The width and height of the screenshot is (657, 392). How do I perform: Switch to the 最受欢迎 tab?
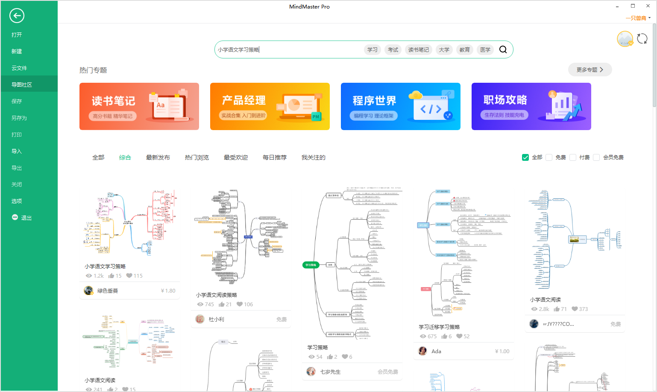[x=236, y=157]
